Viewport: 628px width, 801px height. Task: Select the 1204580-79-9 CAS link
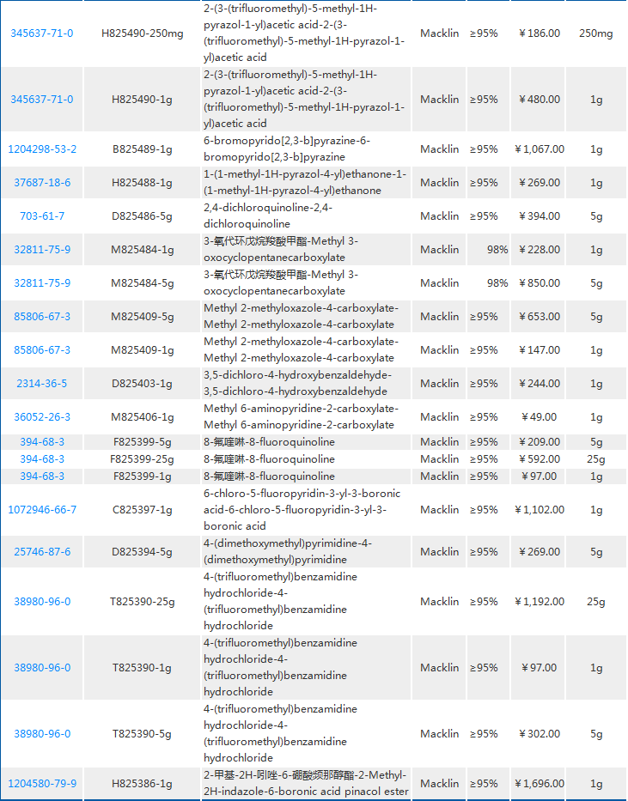click(42, 784)
